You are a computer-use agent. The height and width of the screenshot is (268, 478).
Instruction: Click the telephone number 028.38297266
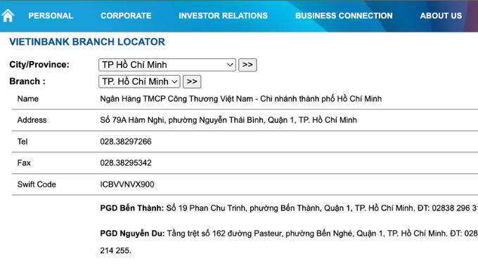point(126,142)
